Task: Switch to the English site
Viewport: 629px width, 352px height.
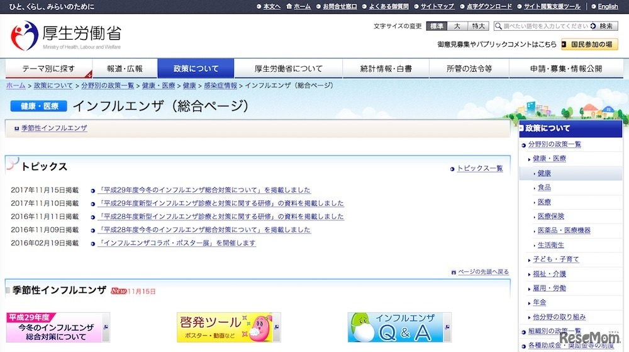Action: click(608, 6)
